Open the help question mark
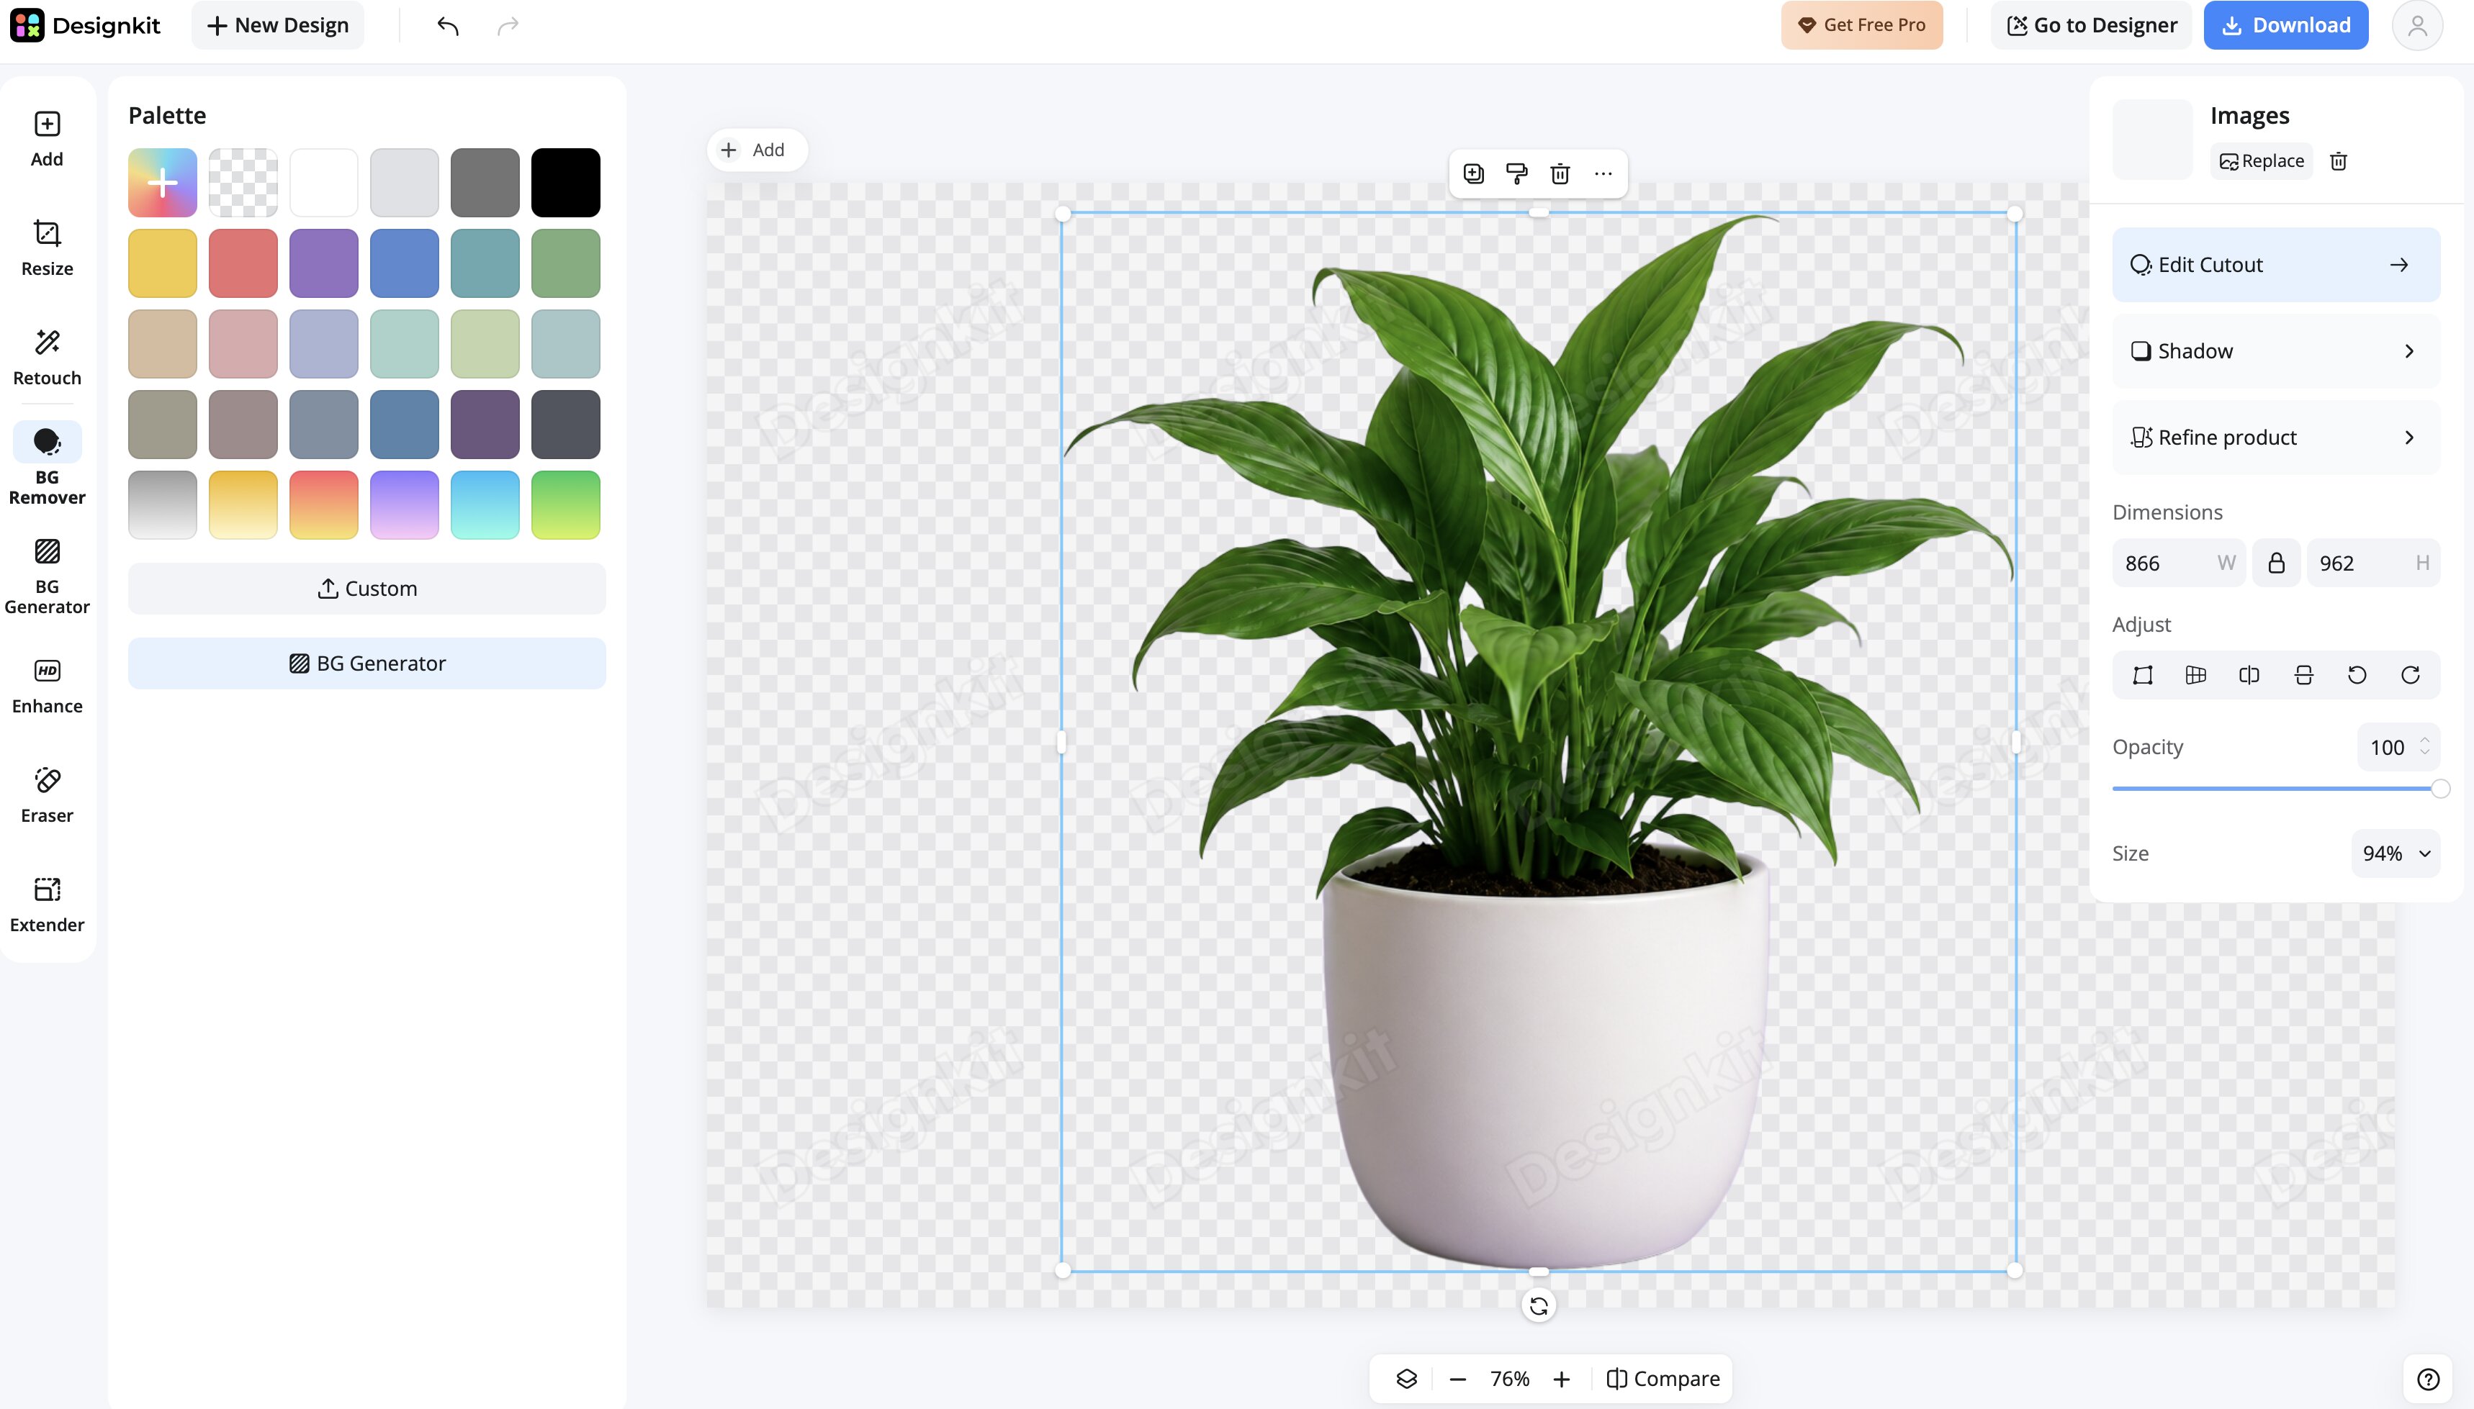This screenshot has height=1409, width=2474. 2429,1379
